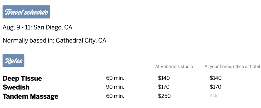
Task: Click the Swedish home visit price of $170
Action: click(216, 87)
